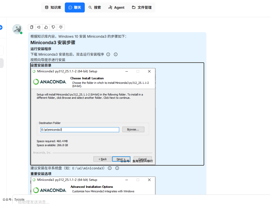Open the Advanced Installation Options screenshot image
The image size is (270, 204).
[x=93, y=185]
